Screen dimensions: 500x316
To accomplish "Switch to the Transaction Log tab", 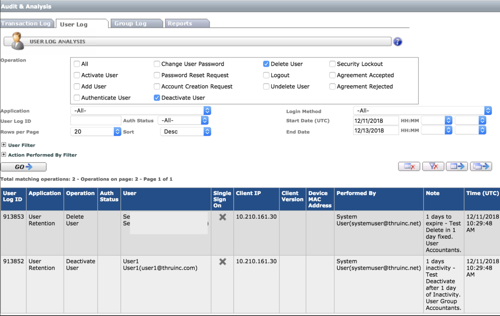I will [26, 24].
